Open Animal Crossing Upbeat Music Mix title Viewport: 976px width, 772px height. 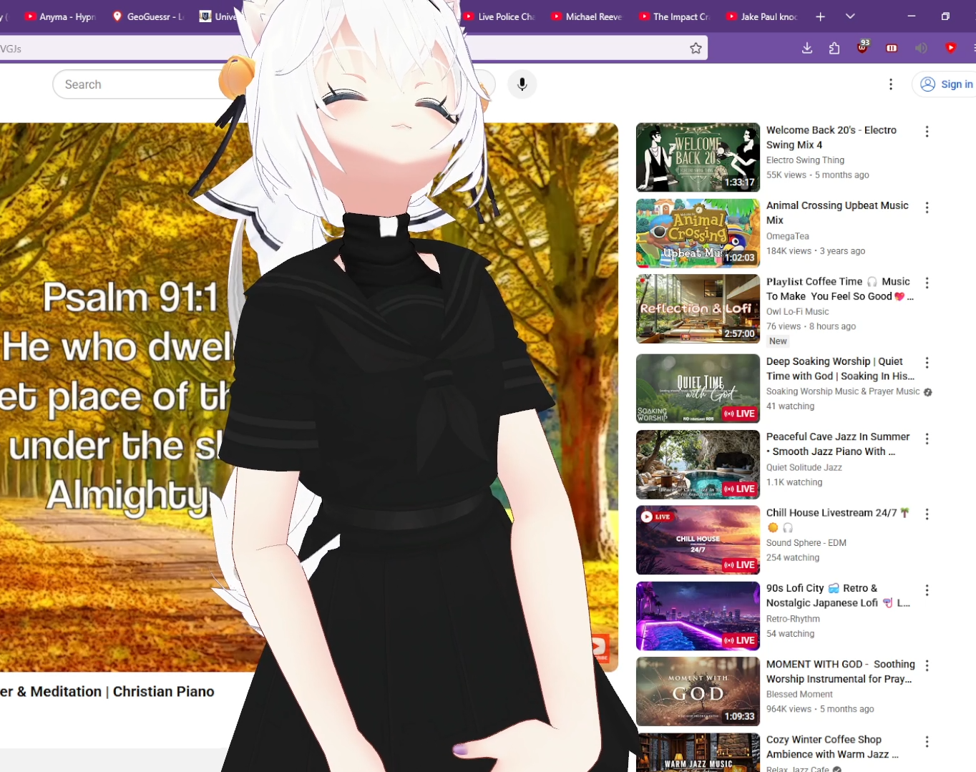tap(837, 213)
